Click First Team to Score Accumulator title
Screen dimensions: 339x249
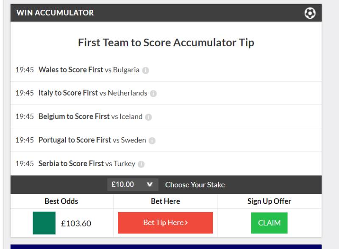click(166, 43)
